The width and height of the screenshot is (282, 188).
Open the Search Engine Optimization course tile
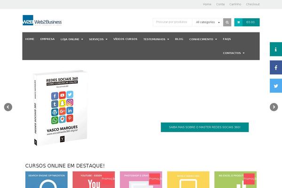click(x=47, y=180)
